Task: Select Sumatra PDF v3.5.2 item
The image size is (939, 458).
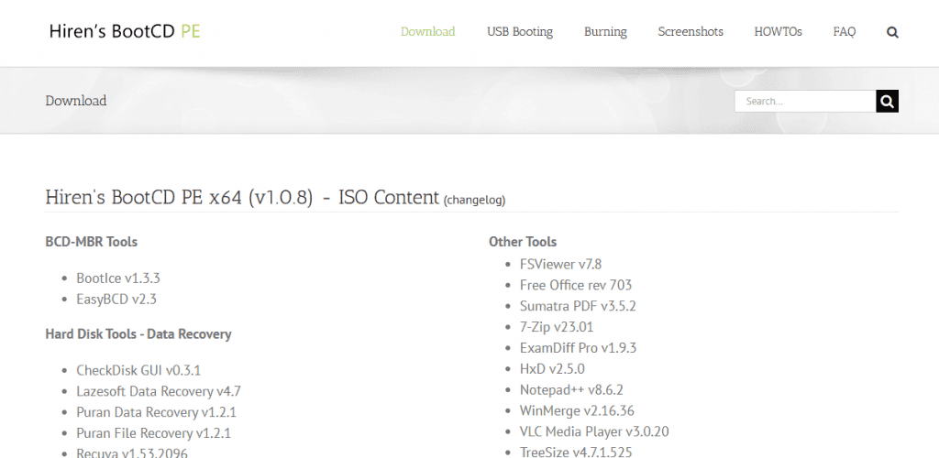Action: [577, 306]
